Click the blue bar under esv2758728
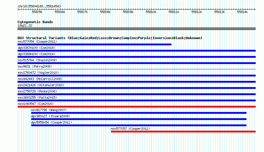Image resolution: width=264 pixels, height=152 pixels. pos(136,94)
